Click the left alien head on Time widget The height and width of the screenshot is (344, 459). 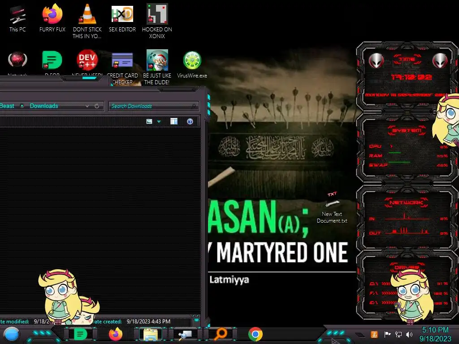click(376, 60)
